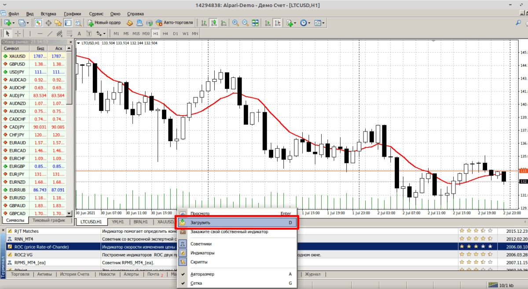The image size is (528, 289).
Task: Open the Тиковый график tab
Action: [x=48, y=220]
